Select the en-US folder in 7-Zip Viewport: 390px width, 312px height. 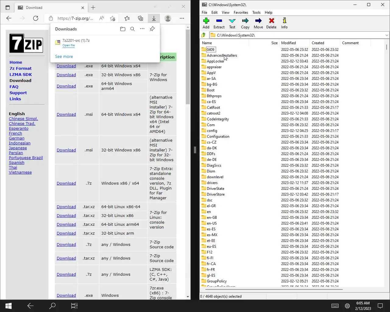(x=212, y=223)
